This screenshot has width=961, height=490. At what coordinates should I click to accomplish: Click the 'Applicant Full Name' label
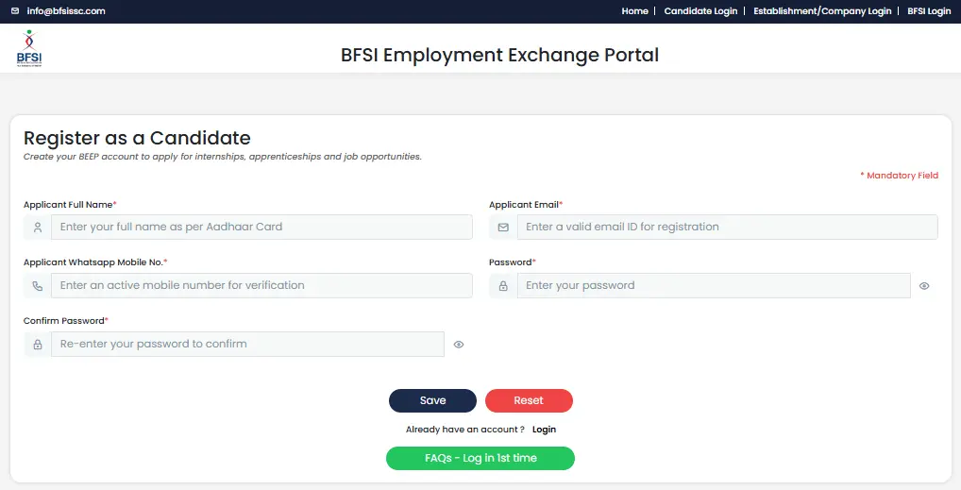tap(70, 205)
